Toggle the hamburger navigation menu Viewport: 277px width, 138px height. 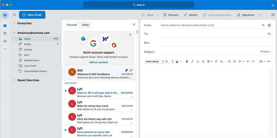tap(14, 15)
